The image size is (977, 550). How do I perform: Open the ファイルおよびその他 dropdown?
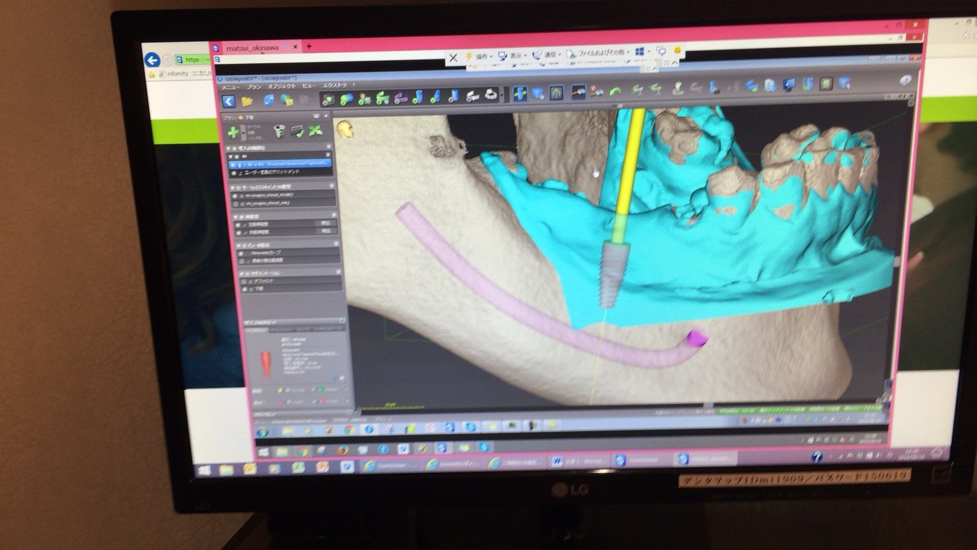(x=597, y=54)
